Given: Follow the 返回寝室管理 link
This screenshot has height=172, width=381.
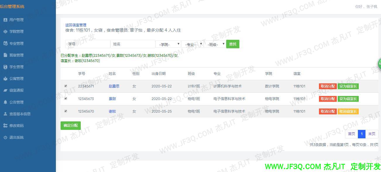Looking at the screenshot, I should [76, 25].
